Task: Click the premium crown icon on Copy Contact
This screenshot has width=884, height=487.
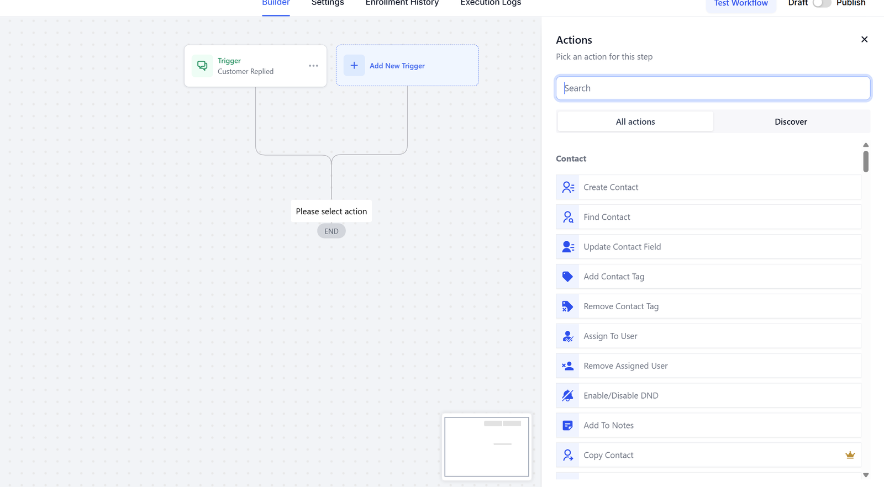Action: 850,455
